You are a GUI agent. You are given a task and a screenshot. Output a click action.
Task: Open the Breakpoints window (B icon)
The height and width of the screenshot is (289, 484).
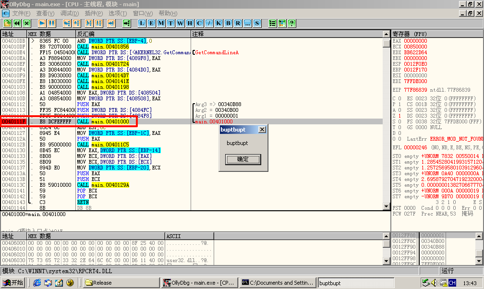tap(228, 23)
